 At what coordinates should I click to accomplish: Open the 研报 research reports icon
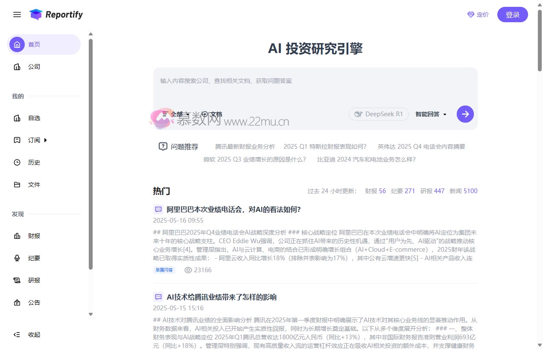(17, 280)
